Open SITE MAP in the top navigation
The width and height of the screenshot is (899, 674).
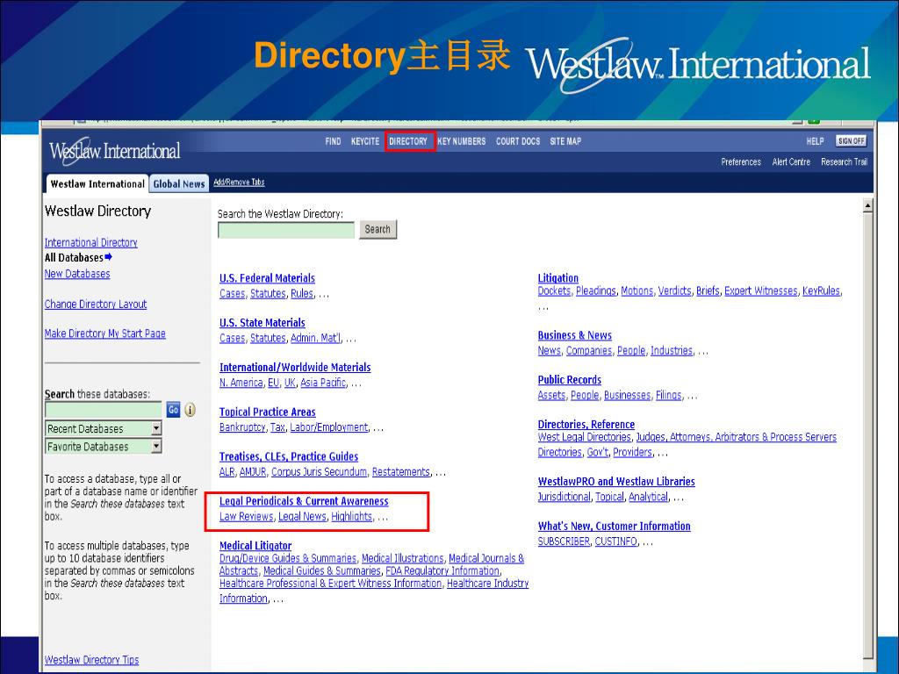(x=565, y=141)
